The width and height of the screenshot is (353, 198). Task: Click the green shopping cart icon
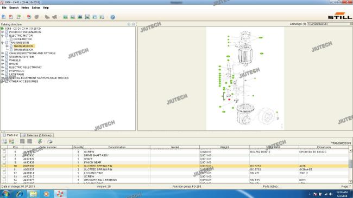click(x=40, y=141)
